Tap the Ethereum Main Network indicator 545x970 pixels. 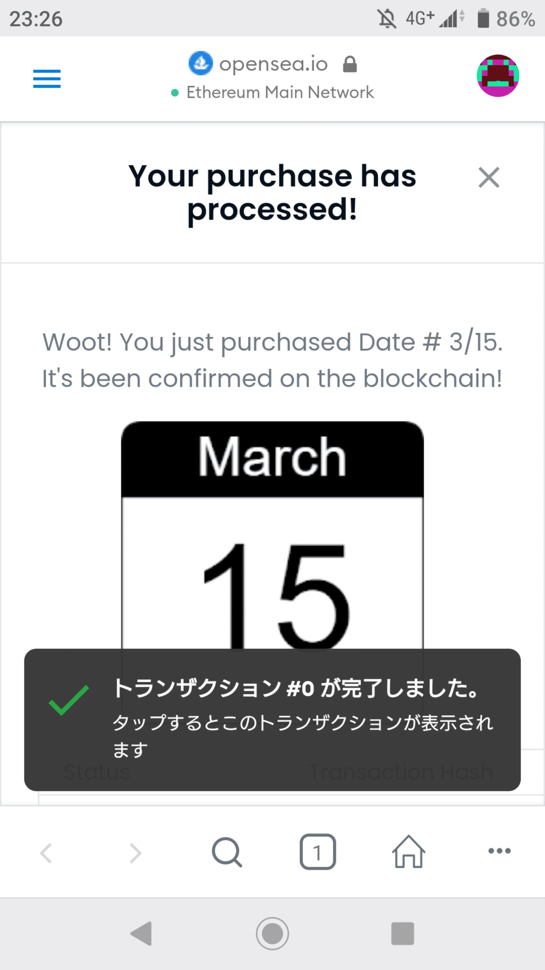tap(280, 92)
